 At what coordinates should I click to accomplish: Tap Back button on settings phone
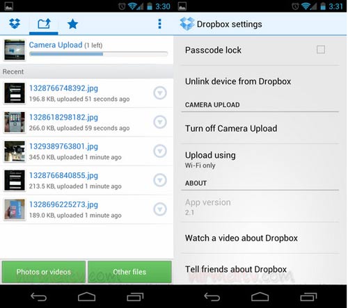click(212, 297)
